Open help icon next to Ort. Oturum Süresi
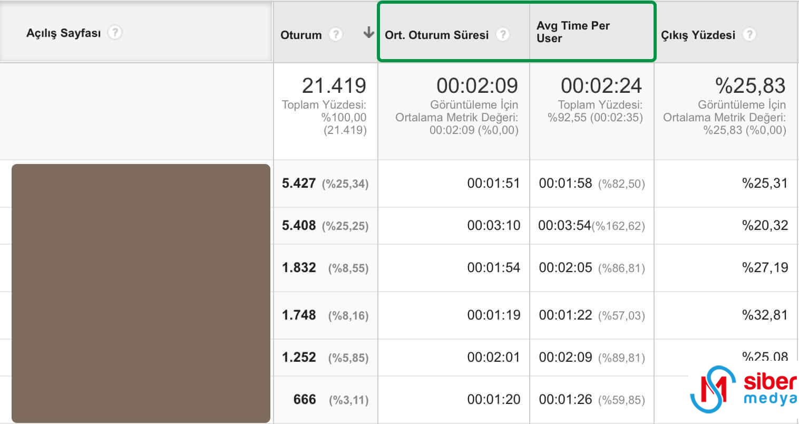 point(503,35)
